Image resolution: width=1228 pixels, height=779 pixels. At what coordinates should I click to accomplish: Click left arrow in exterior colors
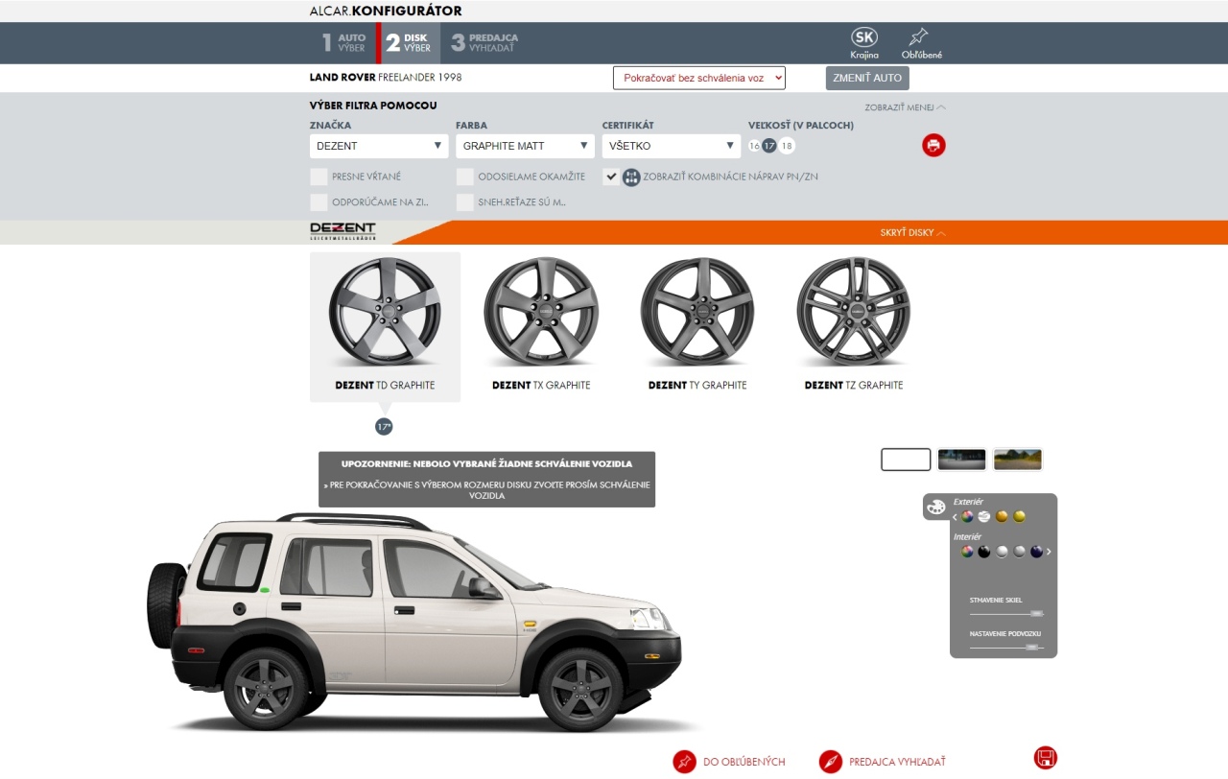click(955, 517)
